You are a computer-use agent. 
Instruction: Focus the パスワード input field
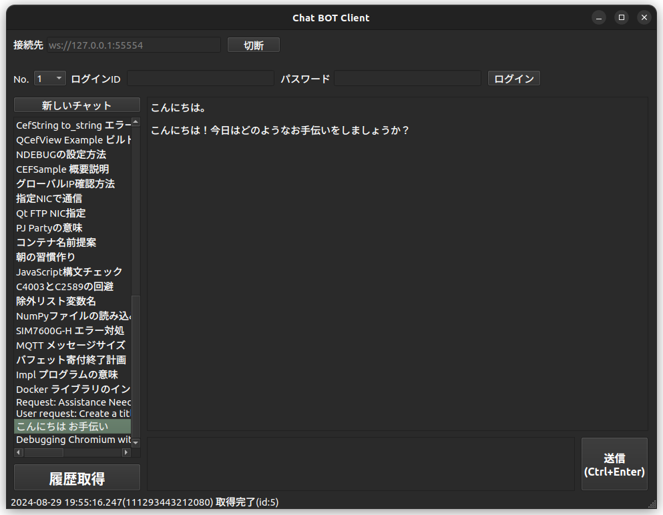pyautogui.click(x=407, y=79)
